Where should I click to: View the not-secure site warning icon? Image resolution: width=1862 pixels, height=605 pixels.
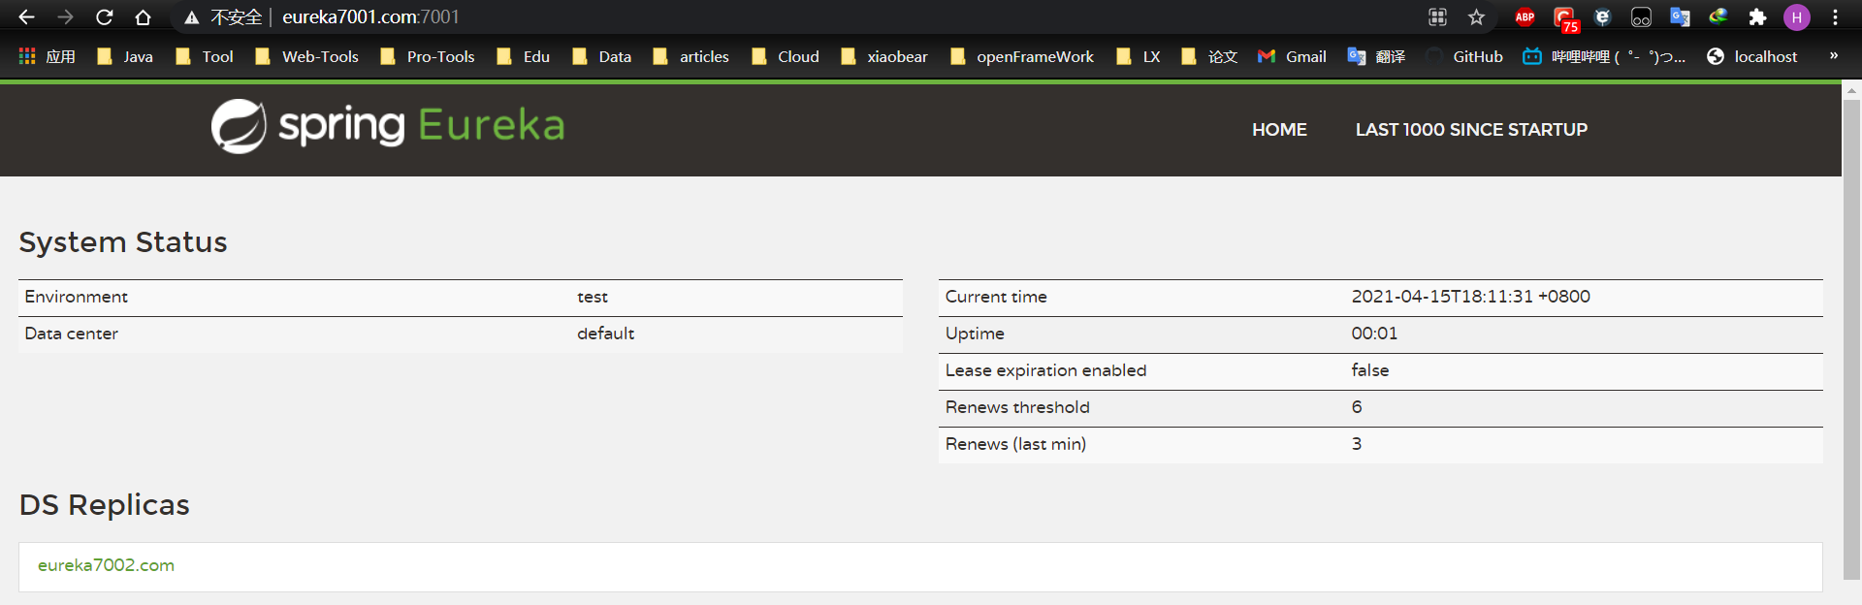pyautogui.click(x=192, y=17)
